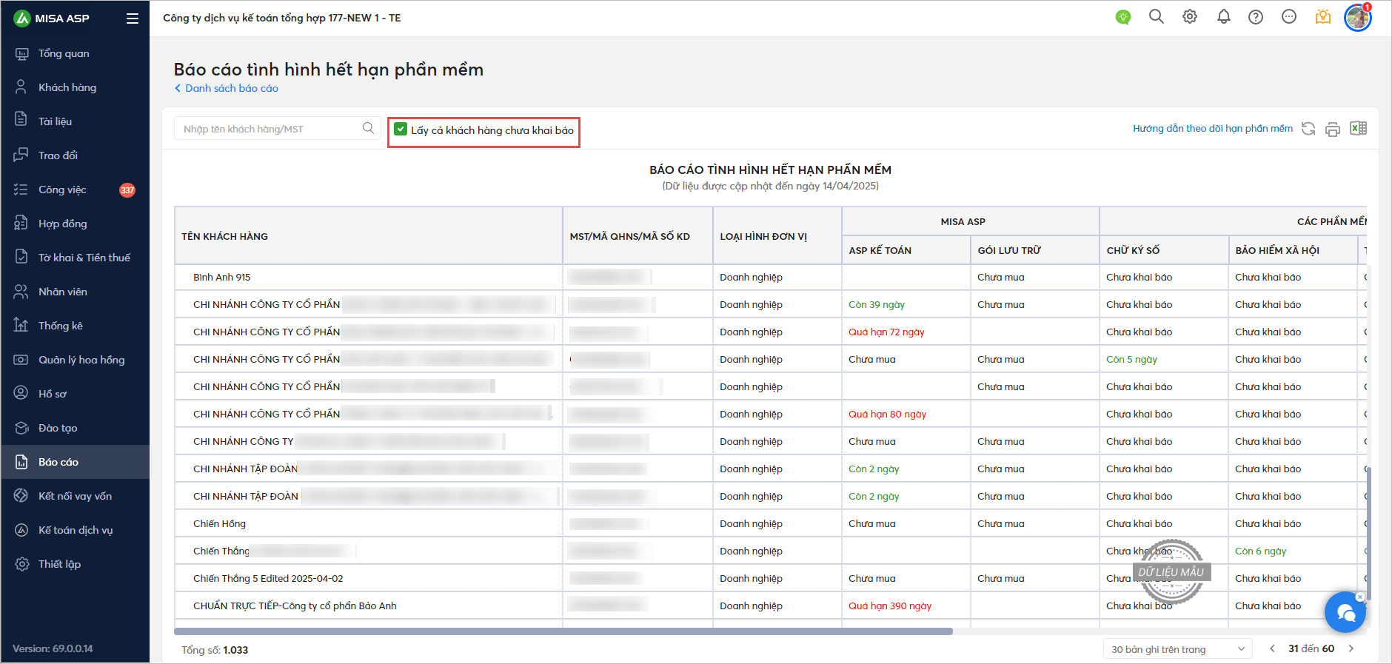Click the orange gift badge icon in header
This screenshot has width=1392, height=664.
coord(1323,16)
